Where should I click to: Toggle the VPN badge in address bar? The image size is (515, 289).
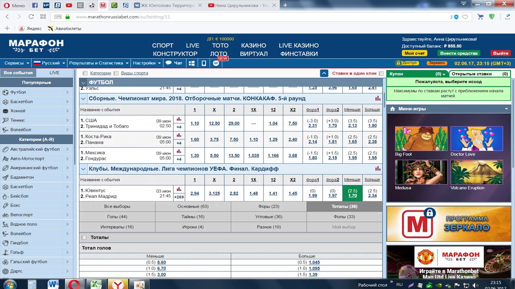[58, 17]
